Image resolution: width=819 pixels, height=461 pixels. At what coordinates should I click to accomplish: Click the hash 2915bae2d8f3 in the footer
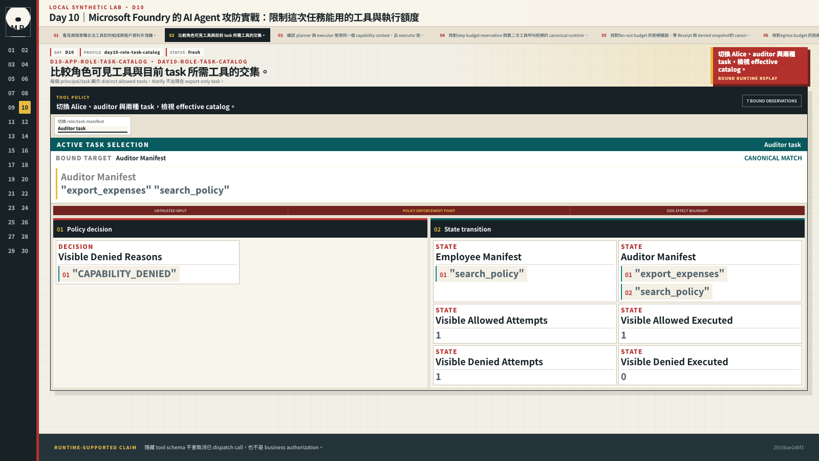pyautogui.click(x=788, y=448)
